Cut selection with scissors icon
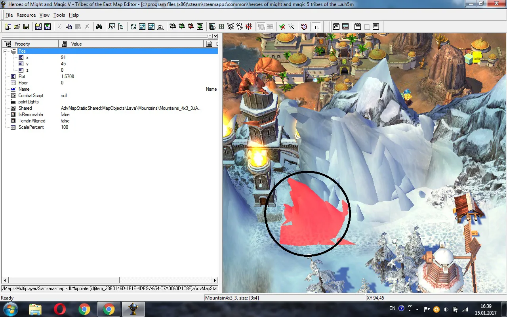 point(59,27)
